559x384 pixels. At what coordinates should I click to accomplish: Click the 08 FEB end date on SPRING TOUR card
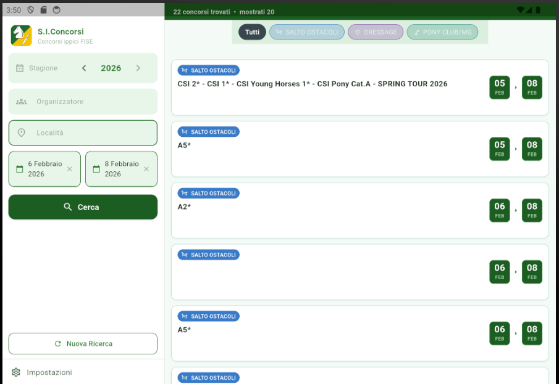coord(532,88)
